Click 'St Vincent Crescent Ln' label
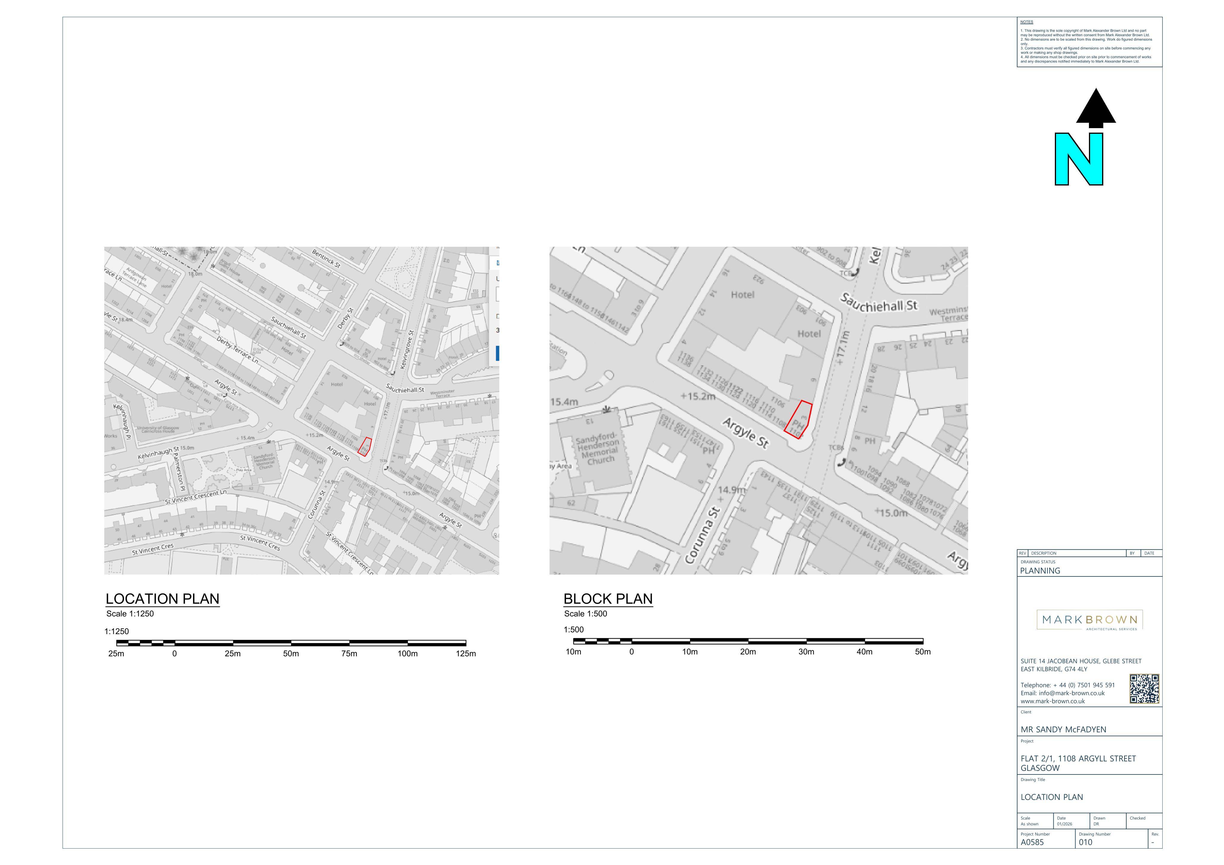The height and width of the screenshot is (865, 1224). pos(196,497)
